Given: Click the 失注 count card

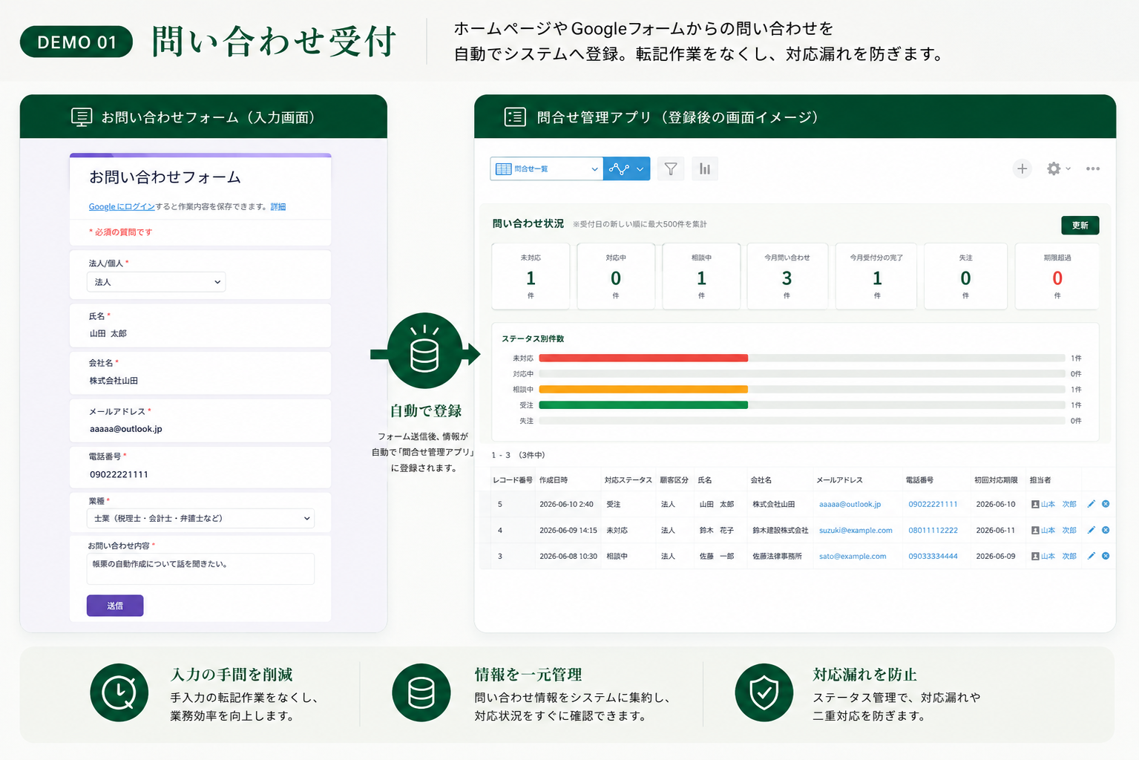Looking at the screenshot, I should [x=965, y=276].
